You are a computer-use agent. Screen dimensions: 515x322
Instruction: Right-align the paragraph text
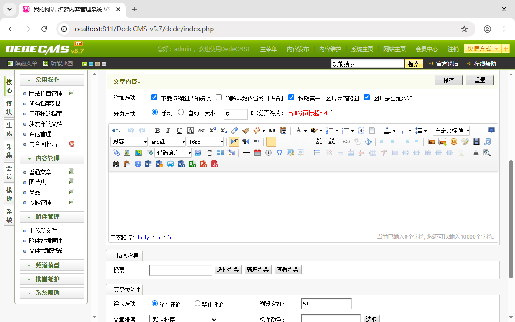coord(294,142)
